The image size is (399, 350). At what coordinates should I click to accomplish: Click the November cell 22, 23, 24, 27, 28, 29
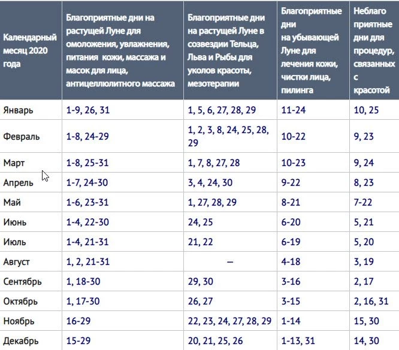coord(230,321)
